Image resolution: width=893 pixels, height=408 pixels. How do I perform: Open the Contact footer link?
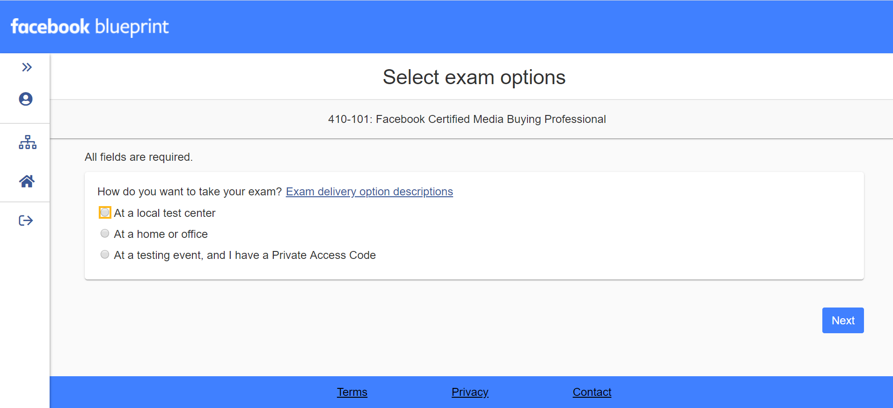tap(592, 392)
